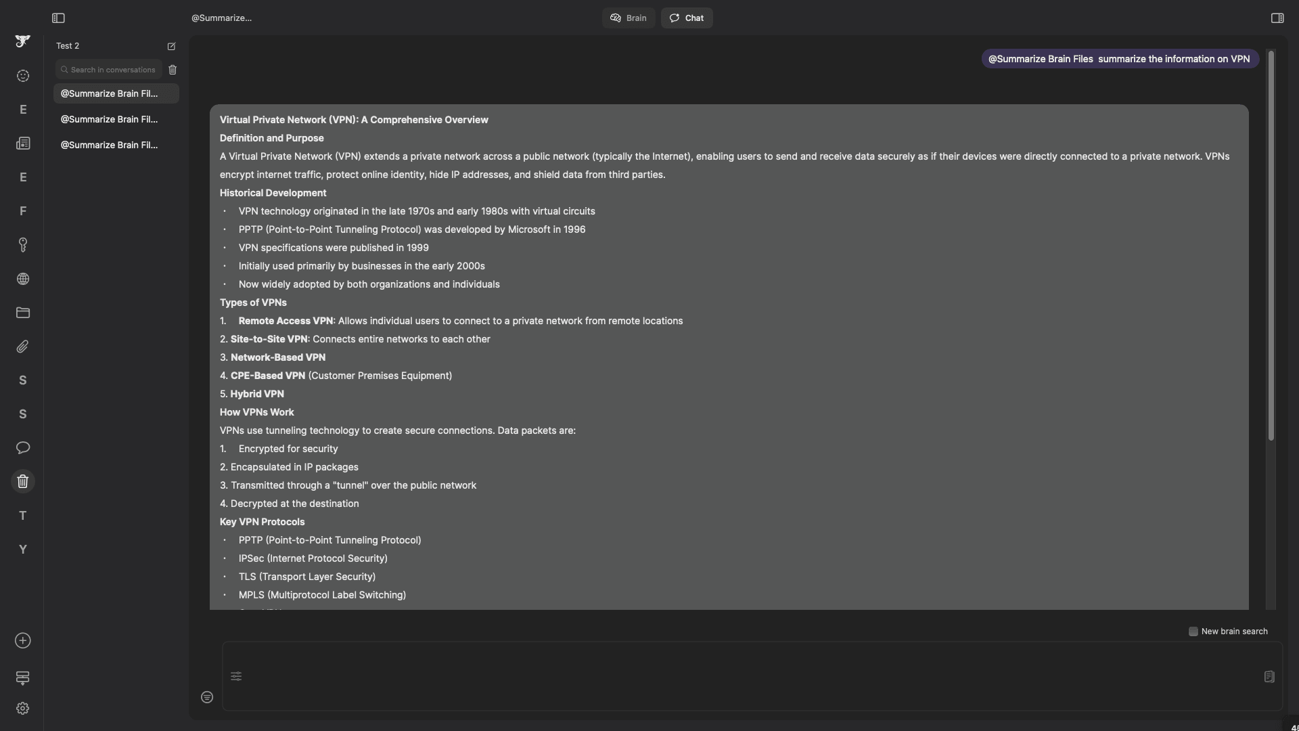Delete conversations using the sidebar trash icon

pos(173,70)
